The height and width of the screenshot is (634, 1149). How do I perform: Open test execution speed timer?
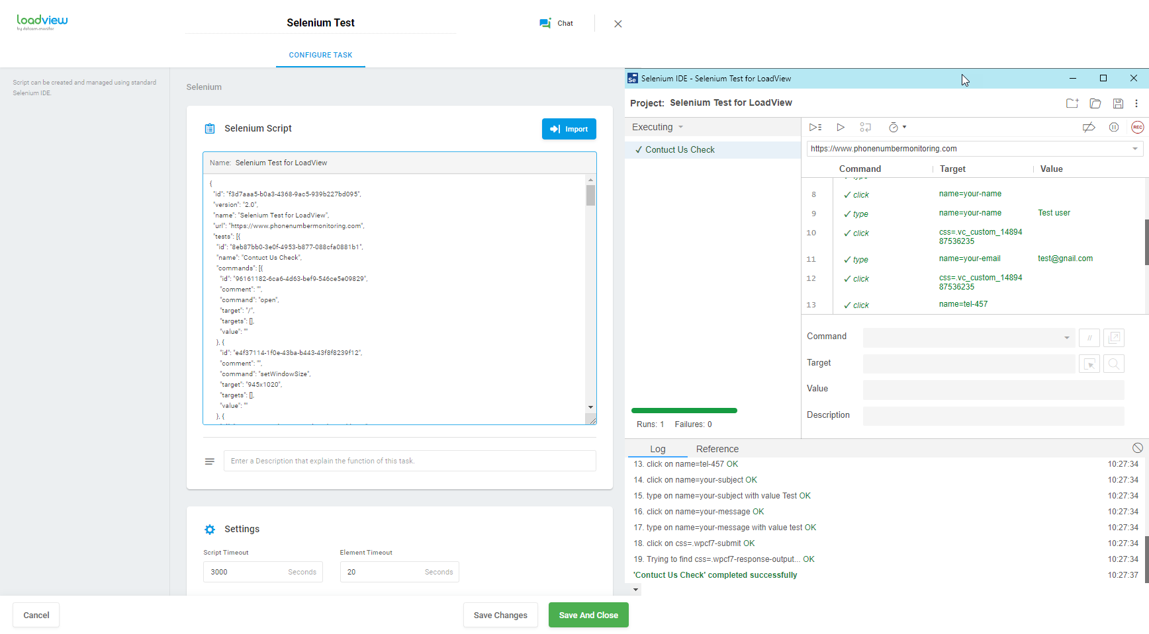tap(894, 127)
